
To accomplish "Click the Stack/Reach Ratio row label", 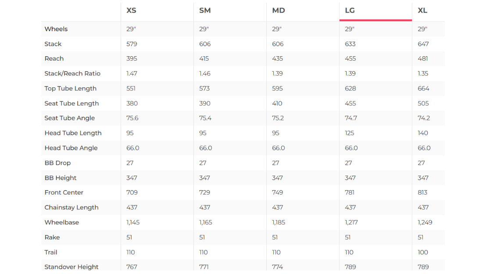I will click(72, 73).
